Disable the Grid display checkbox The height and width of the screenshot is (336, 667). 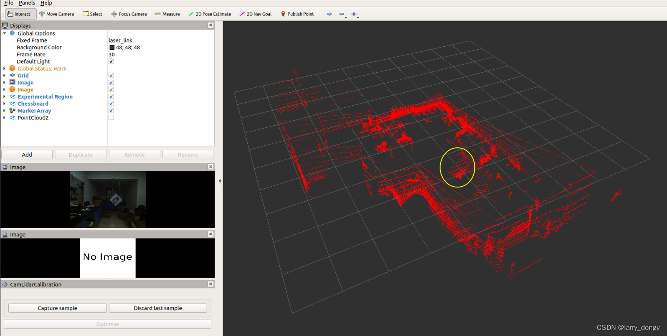[111, 75]
